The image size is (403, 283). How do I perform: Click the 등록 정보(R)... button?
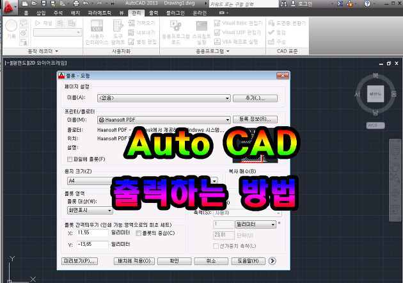coord(255,120)
